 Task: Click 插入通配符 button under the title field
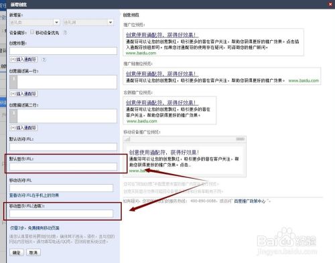(23, 60)
